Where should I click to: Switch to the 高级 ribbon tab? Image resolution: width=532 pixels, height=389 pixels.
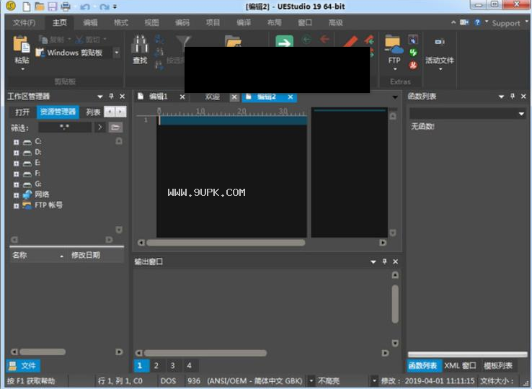point(335,23)
